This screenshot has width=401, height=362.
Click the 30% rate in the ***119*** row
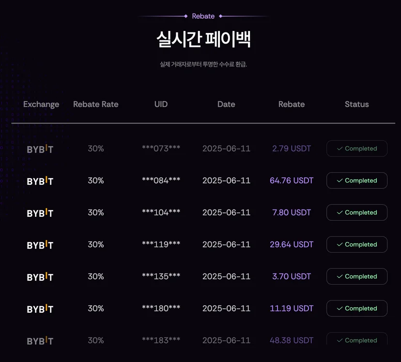(96, 244)
